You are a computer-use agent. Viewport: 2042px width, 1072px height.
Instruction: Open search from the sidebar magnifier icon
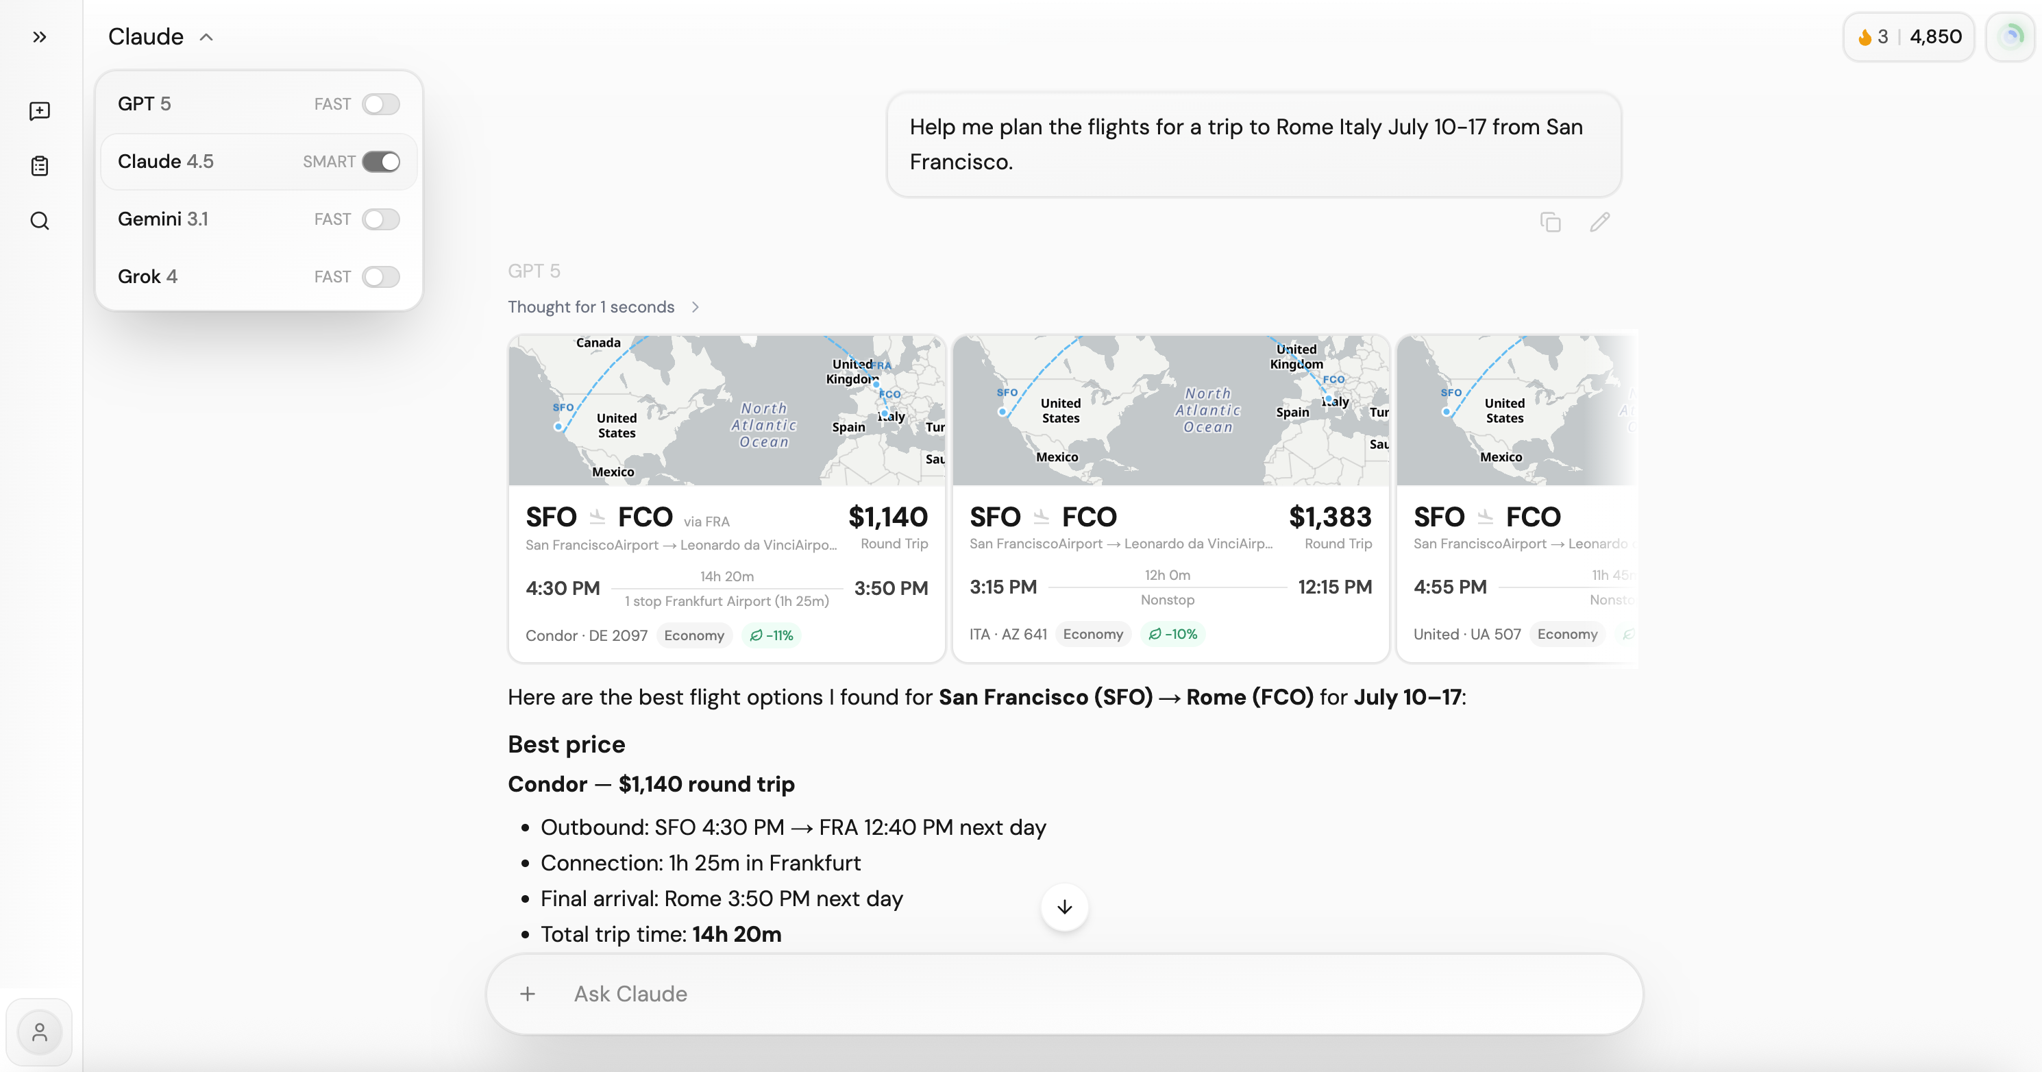point(40,221)
